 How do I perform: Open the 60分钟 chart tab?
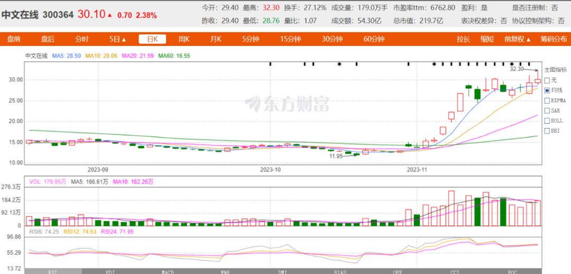pos(374,39)
